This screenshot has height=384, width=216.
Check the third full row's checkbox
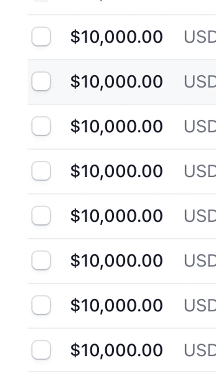pos(41,126)
